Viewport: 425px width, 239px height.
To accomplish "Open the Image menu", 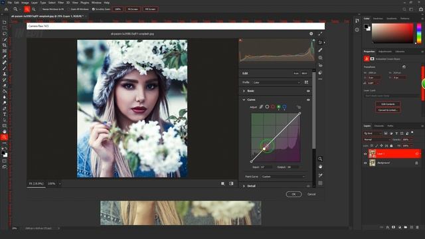I will [25, 3].
